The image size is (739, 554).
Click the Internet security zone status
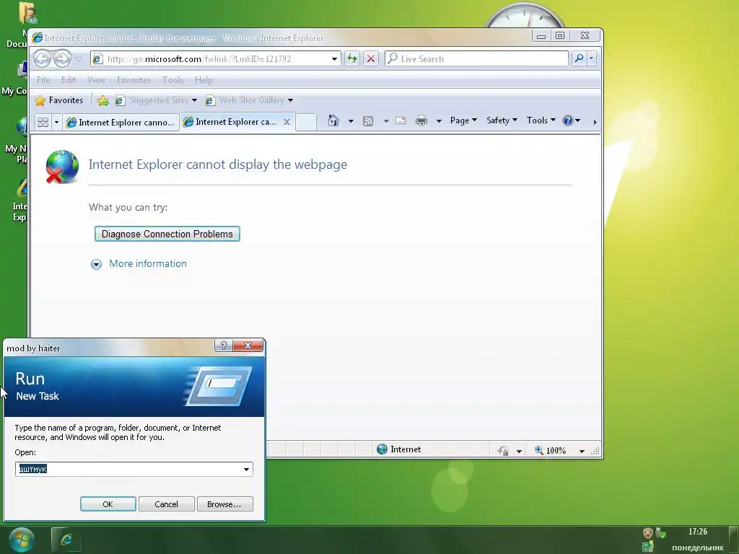coord(398,449)
